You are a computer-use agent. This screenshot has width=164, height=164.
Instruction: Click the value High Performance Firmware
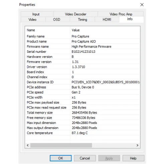[92, 46]
